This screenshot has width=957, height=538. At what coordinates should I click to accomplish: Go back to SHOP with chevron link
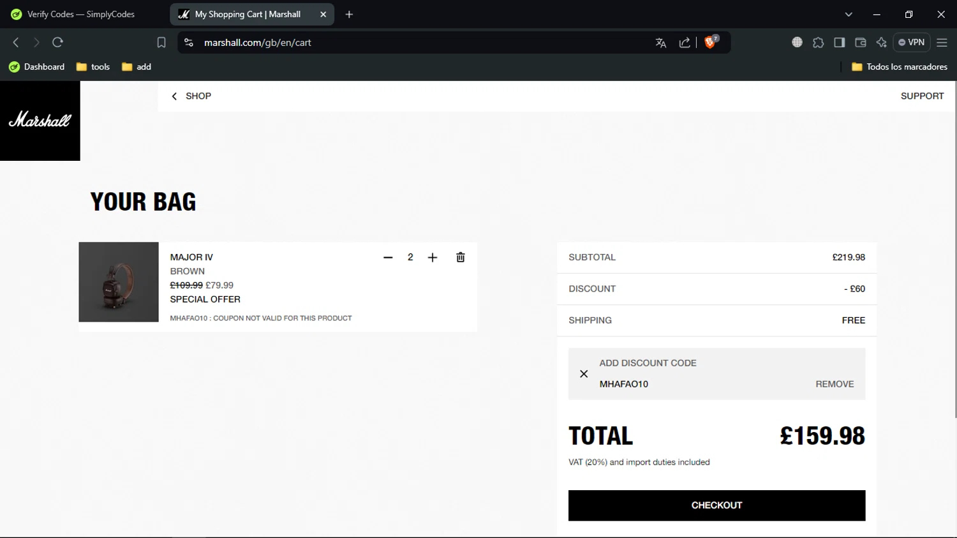tap(191, 96)
